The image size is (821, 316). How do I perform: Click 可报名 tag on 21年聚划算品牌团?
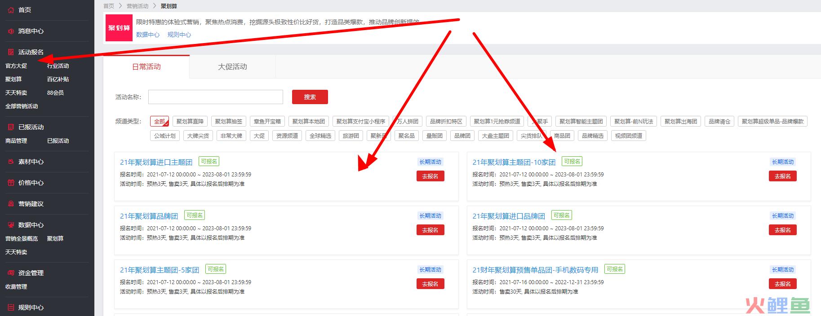[195, 215]
